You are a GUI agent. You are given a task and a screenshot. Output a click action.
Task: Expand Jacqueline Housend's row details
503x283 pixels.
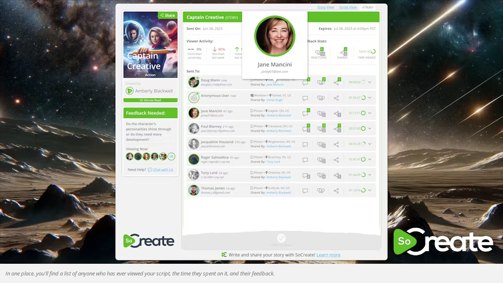369,144
